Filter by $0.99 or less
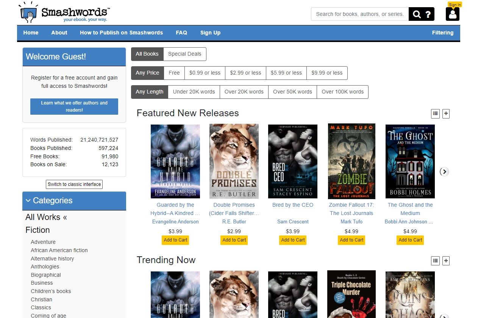The height and width of the screenshot is (318, 478). [x=205, y=73]
